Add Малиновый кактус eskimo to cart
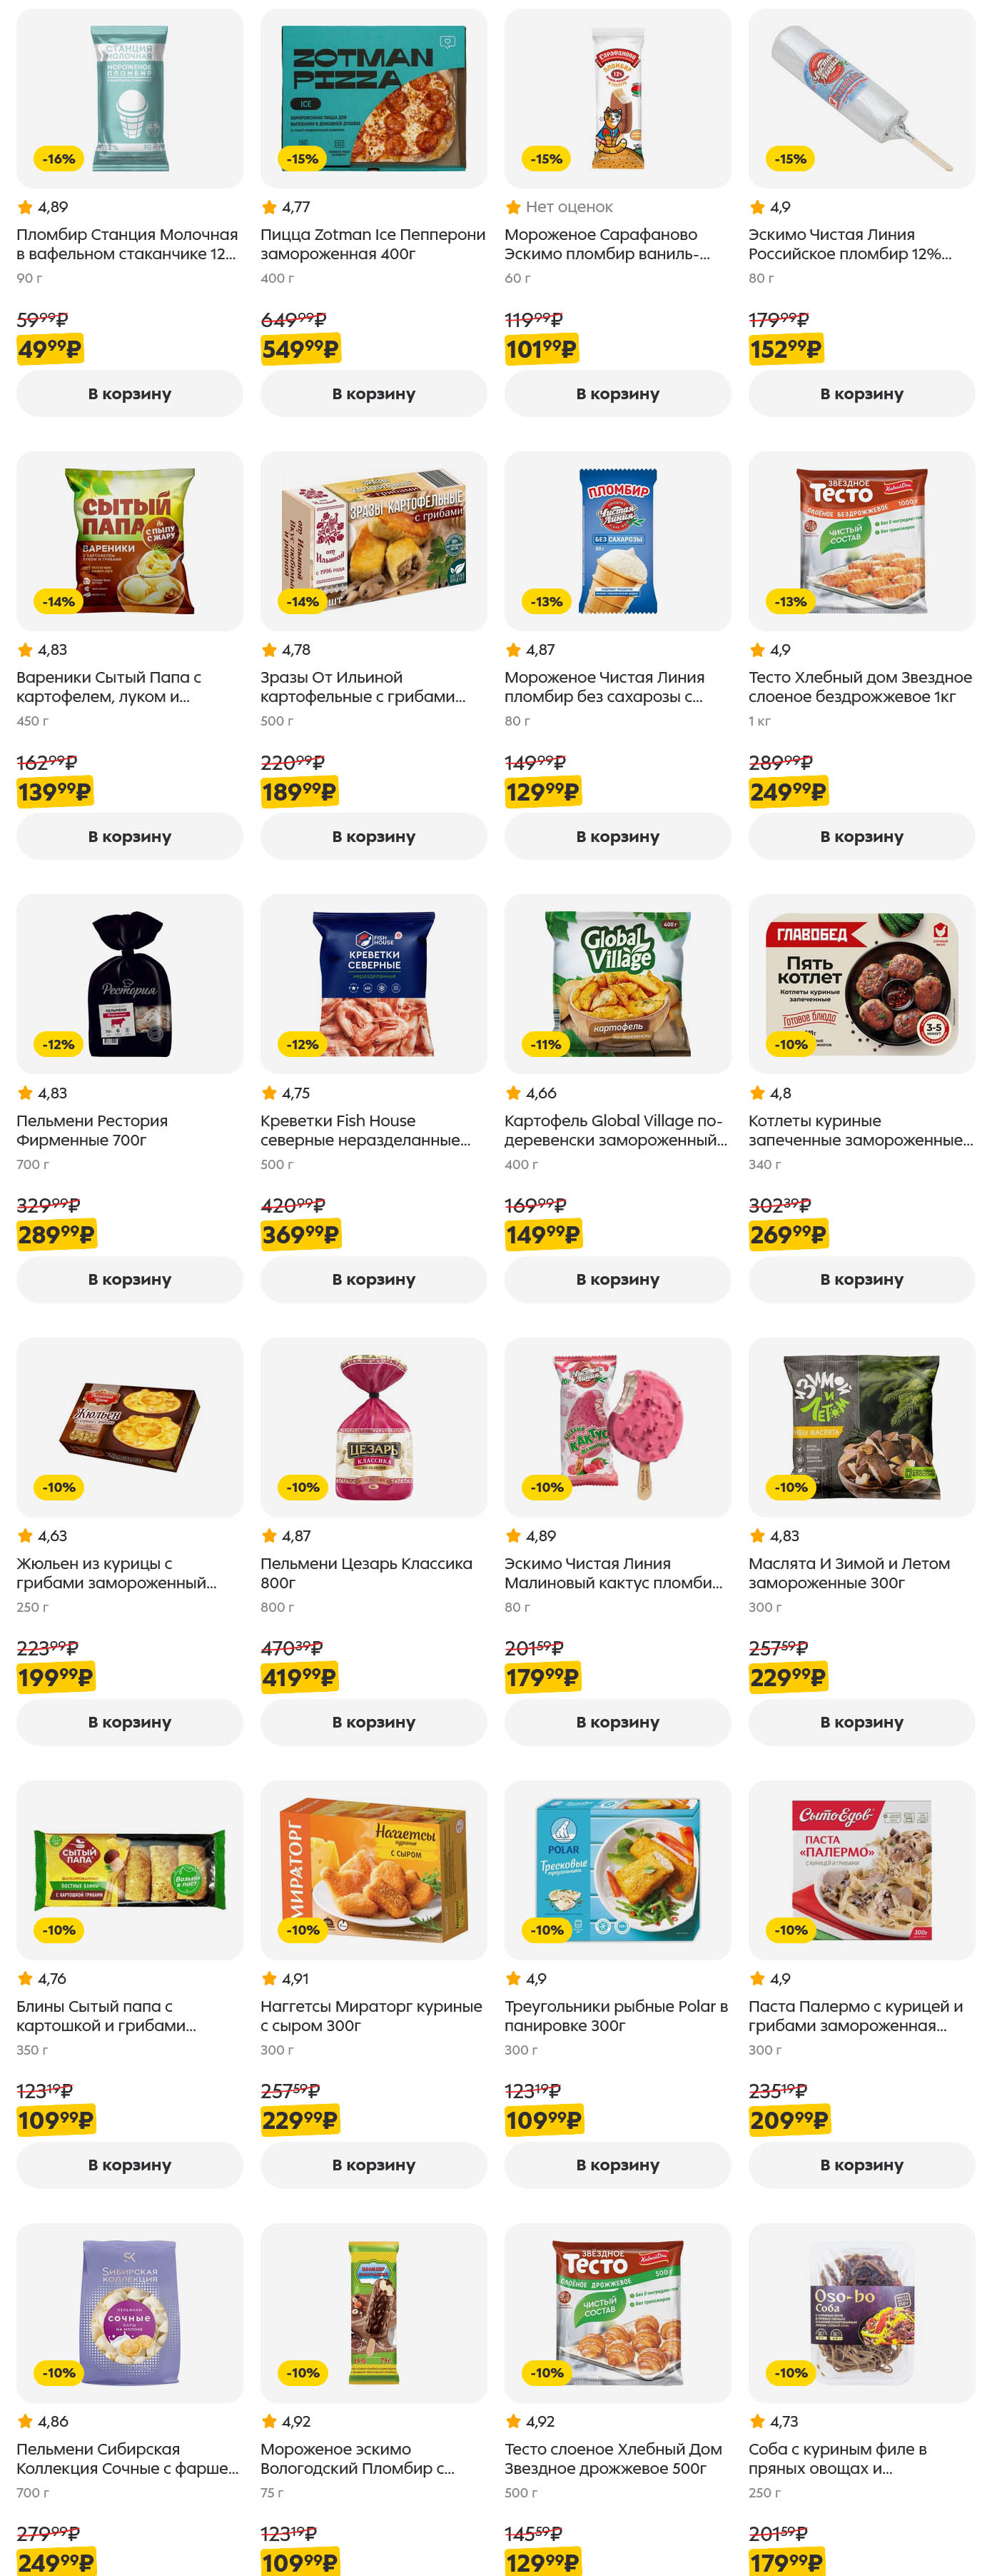 point(617,1722)
